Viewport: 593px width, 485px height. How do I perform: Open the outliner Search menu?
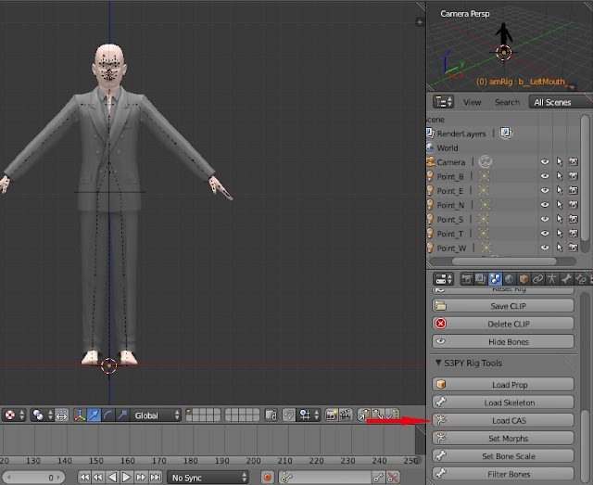click(507, 102)
